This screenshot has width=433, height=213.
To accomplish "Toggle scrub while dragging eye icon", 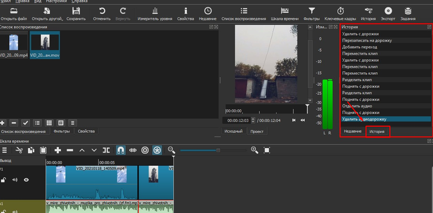I will coord(133,151).
